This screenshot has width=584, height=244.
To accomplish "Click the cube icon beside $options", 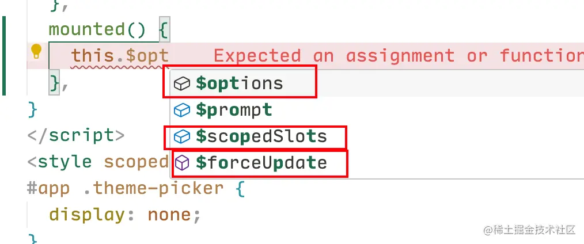I will [182, 83].
